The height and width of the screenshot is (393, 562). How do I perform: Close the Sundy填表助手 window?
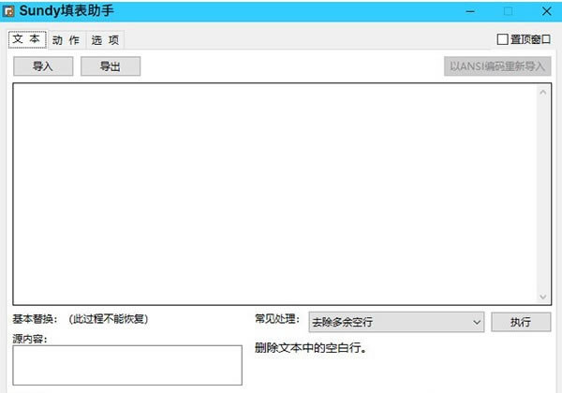point(546,11)
